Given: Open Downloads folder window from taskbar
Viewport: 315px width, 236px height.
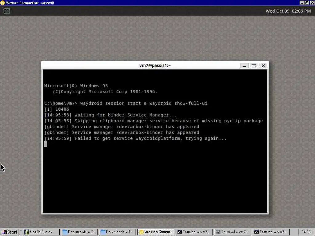Looking at the screenshot, I should pos(118,232).
